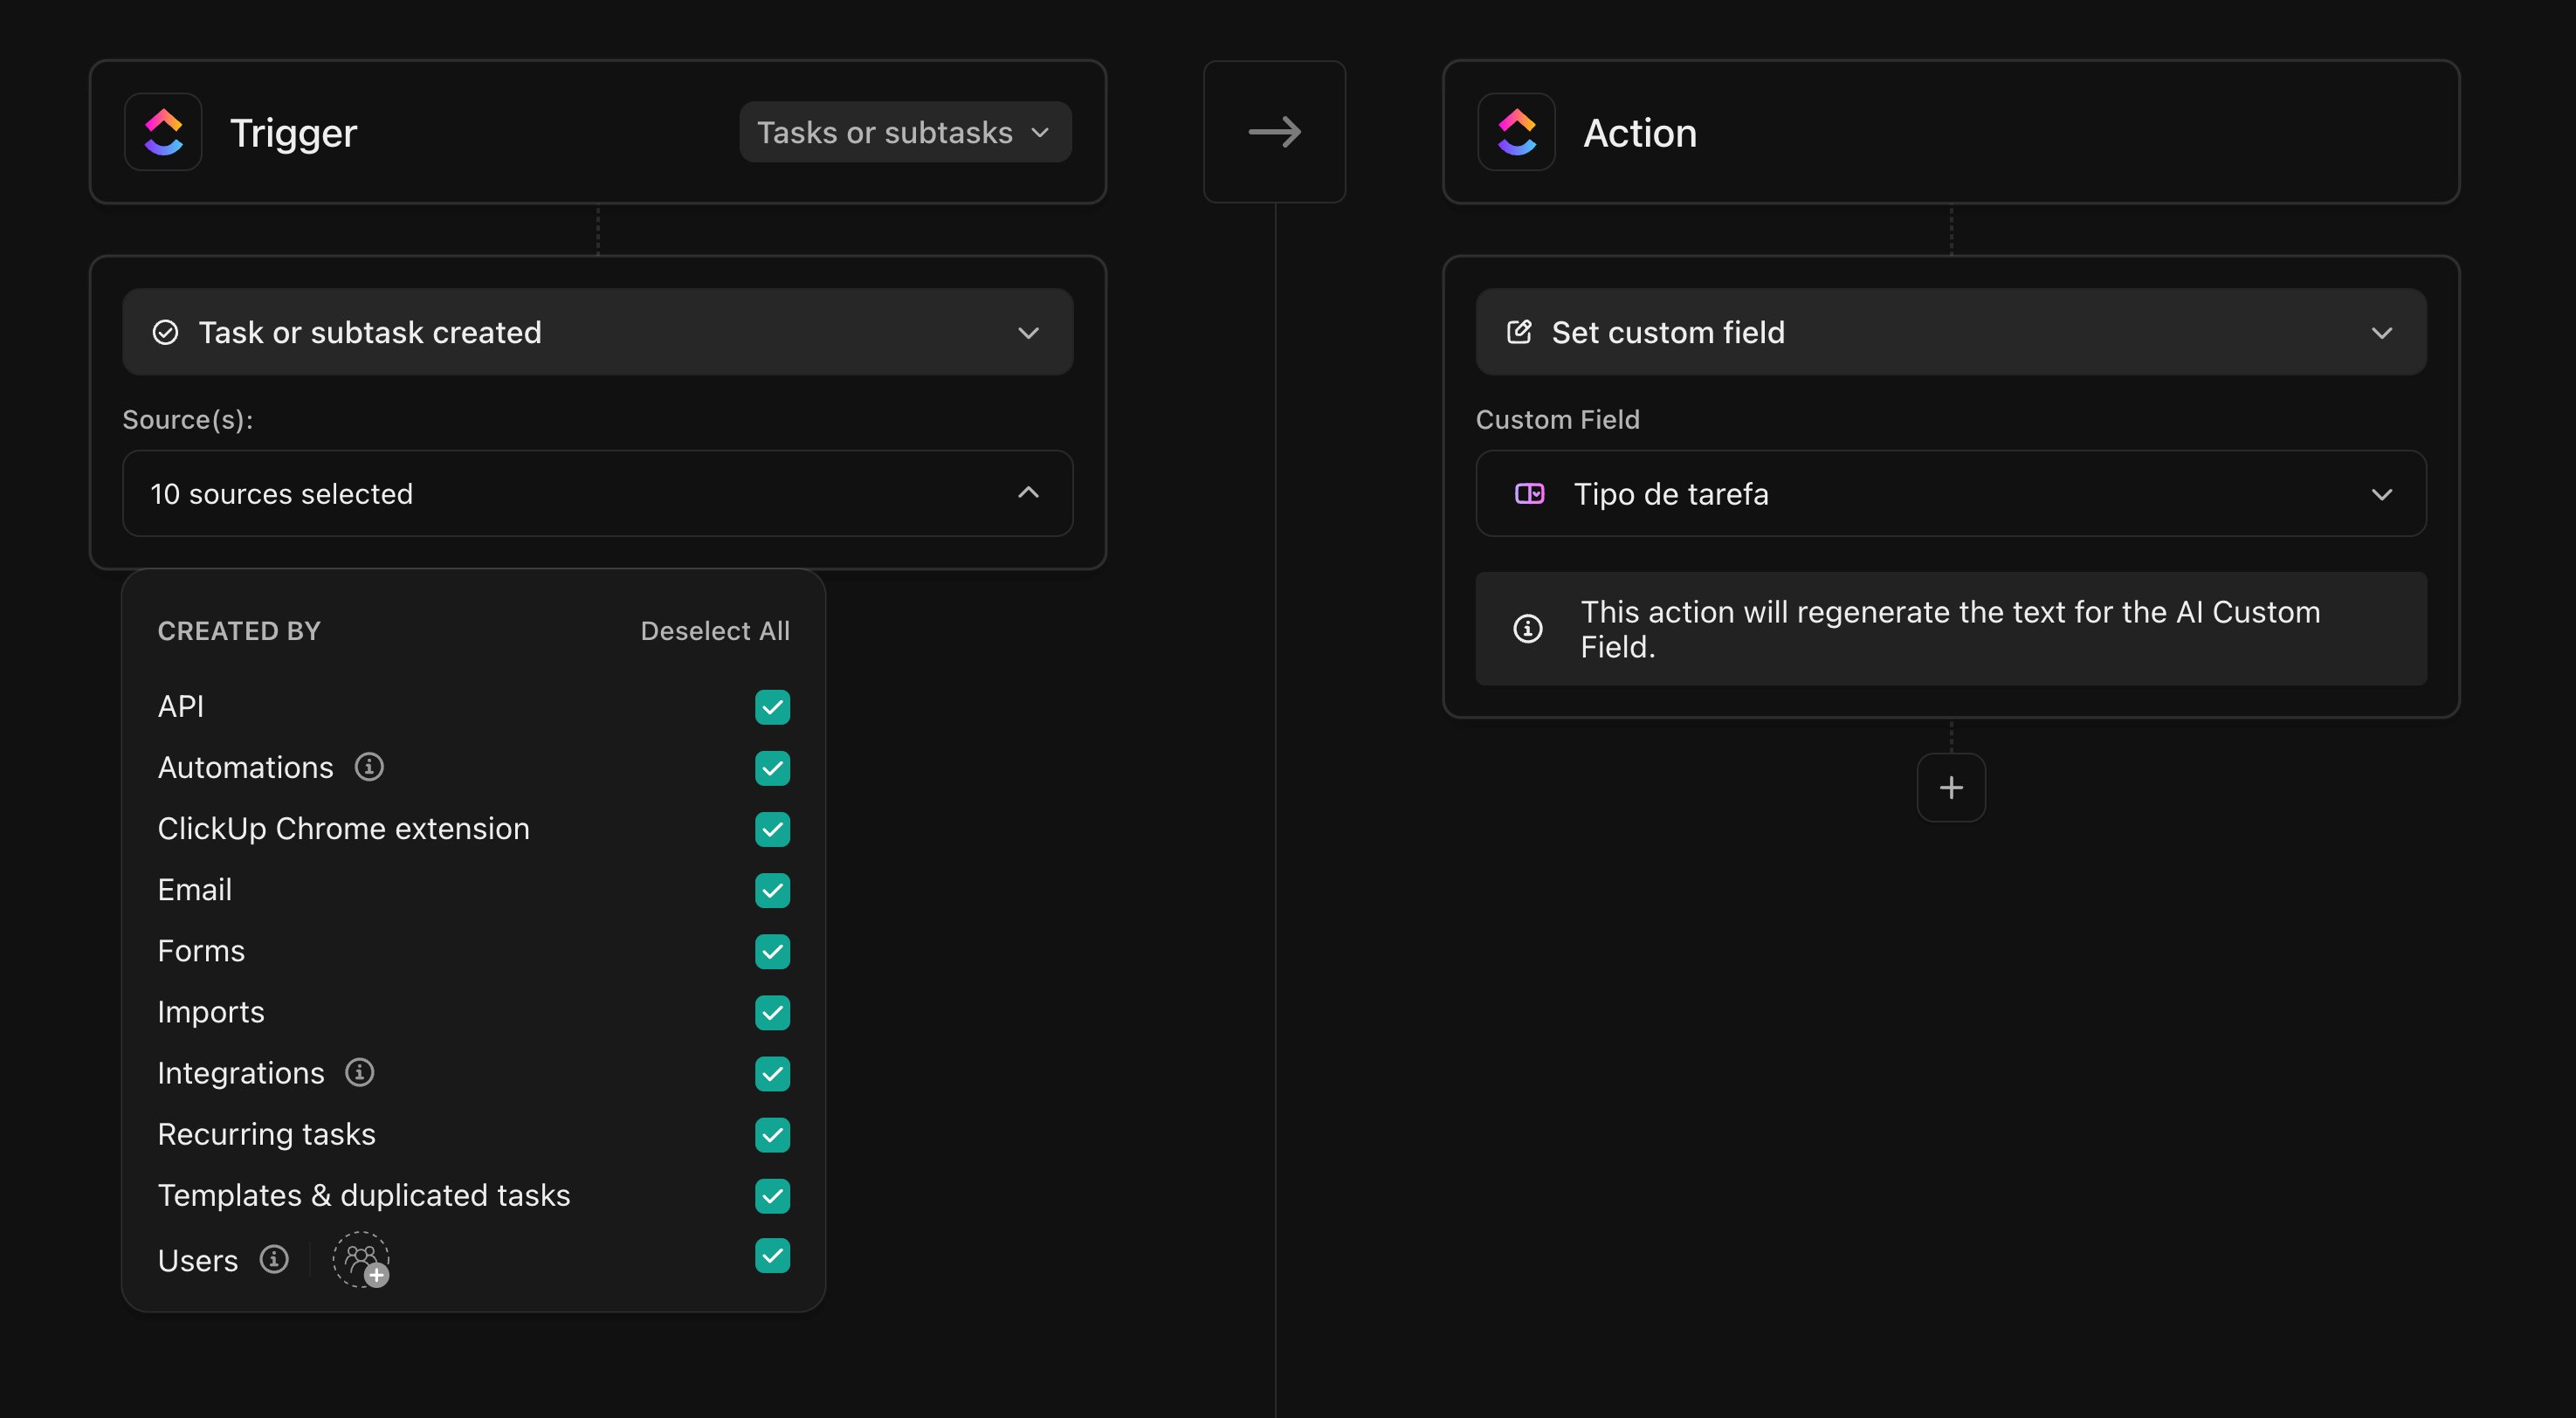Viewport: 2576px width, 1418px height.
Task: Click the info icon next to Integrations
Action: 360,1072
